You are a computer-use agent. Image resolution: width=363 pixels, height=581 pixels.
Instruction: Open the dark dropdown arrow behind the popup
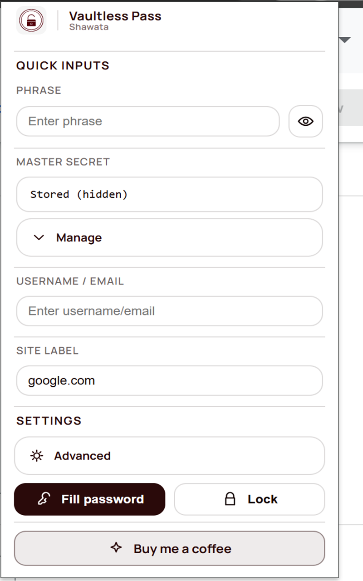pyautogui.click(x=346, y=40)
